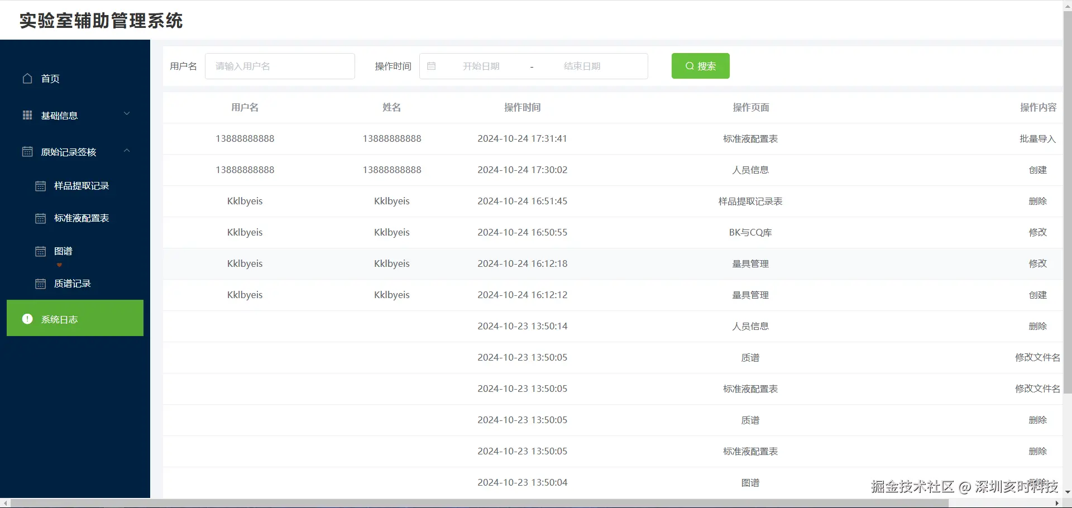The image size is (1072, 508).
Task: Click the 操作时间 column header
Action: (x=523, y=107)
